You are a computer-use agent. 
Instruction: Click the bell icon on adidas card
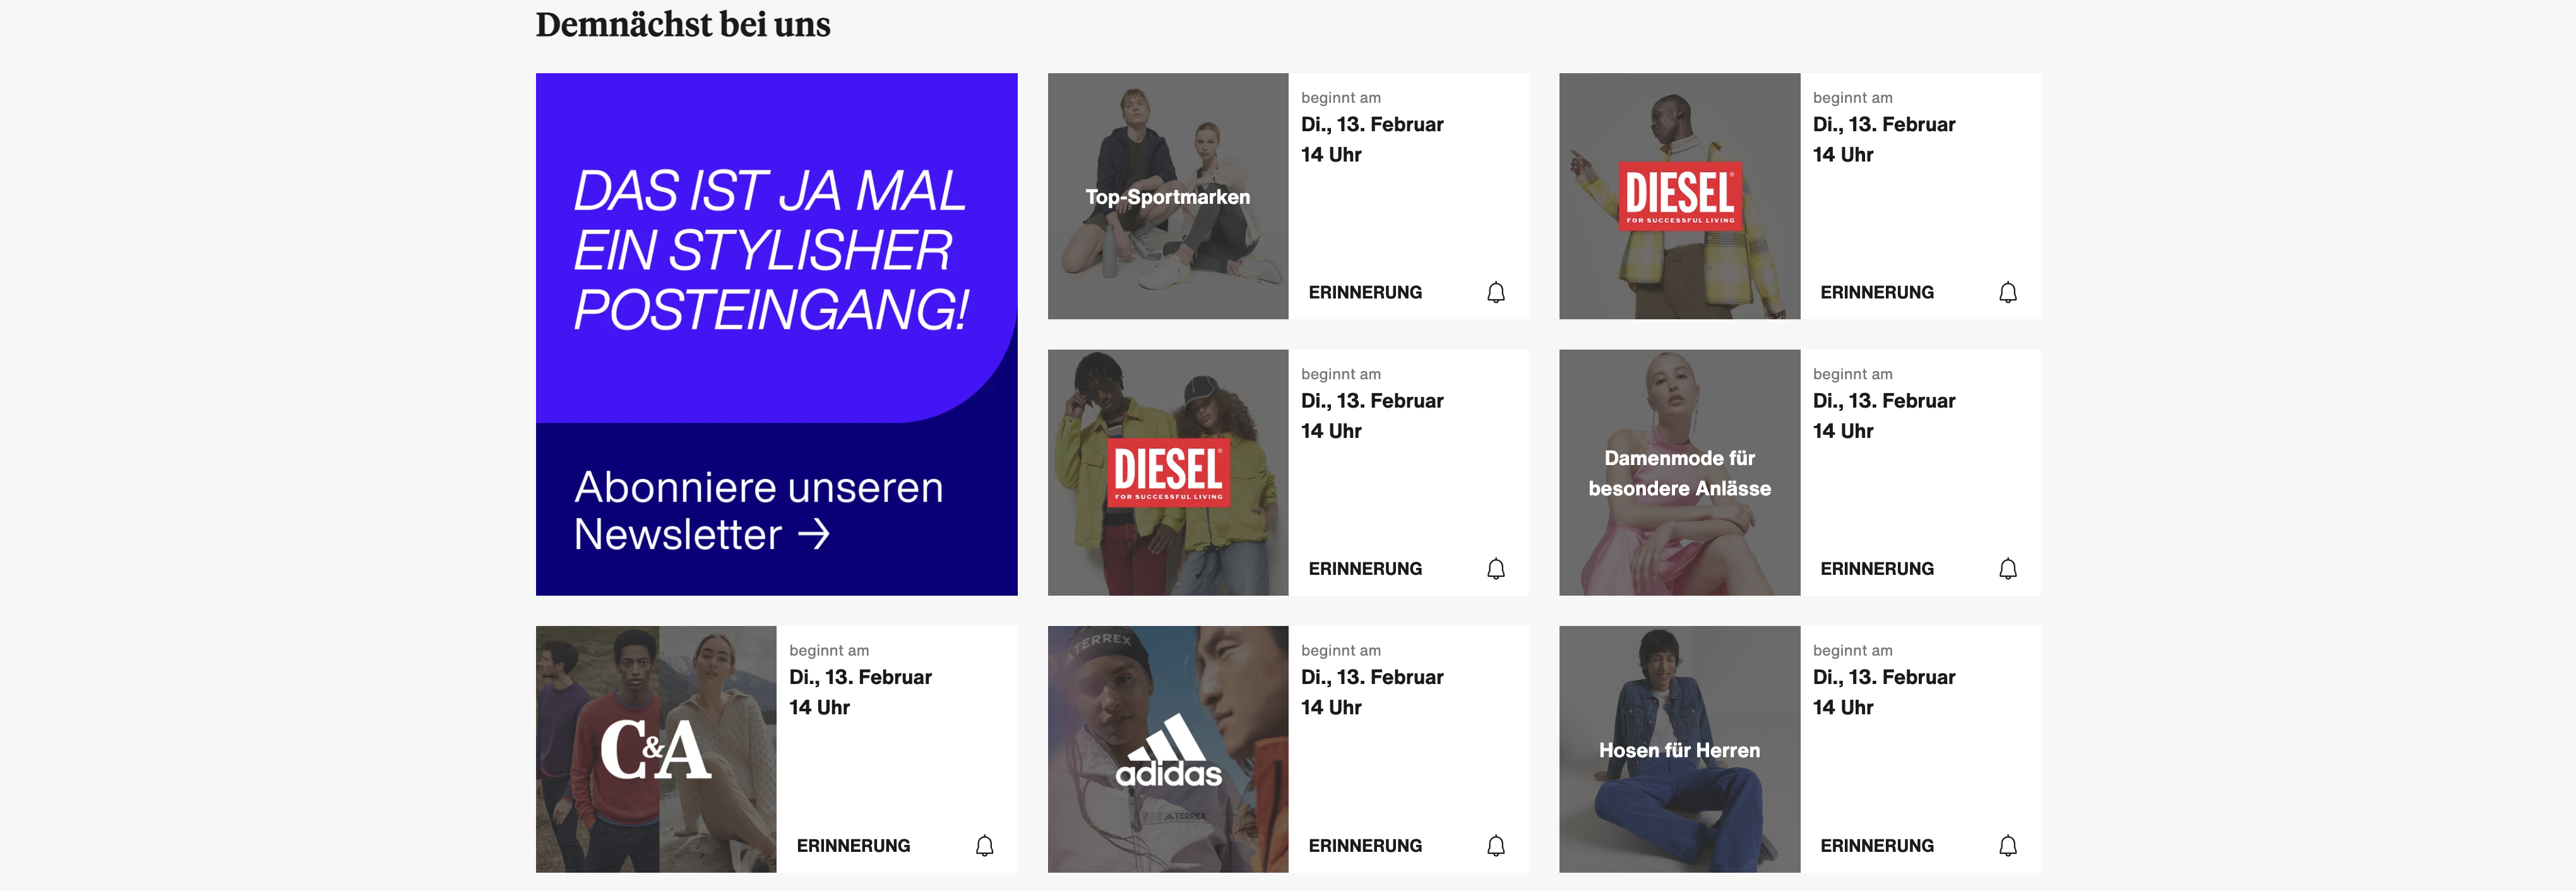point(1495,845)
